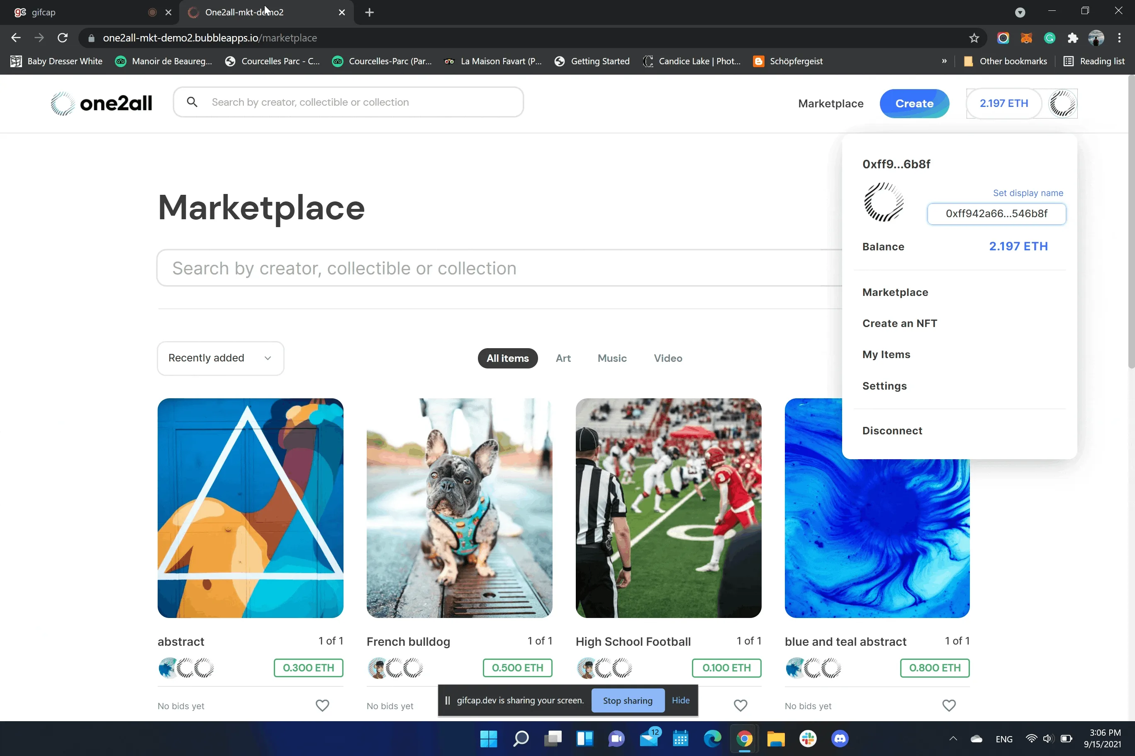Click Set display name link
The height and width of the screenshot is (756, 1135).
(1028, 193)
